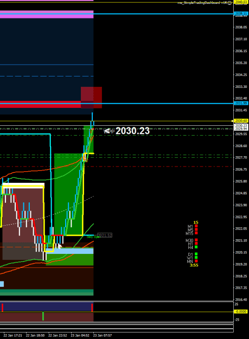The height and width of the screenshot is (339, 249).
Task: Click the white 2030.23 axis price tag
Action: click(x=241, y=126)
